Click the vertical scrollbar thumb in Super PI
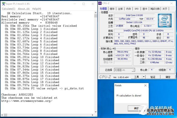Viewport: 177px width, 118px height. (96, 16)
